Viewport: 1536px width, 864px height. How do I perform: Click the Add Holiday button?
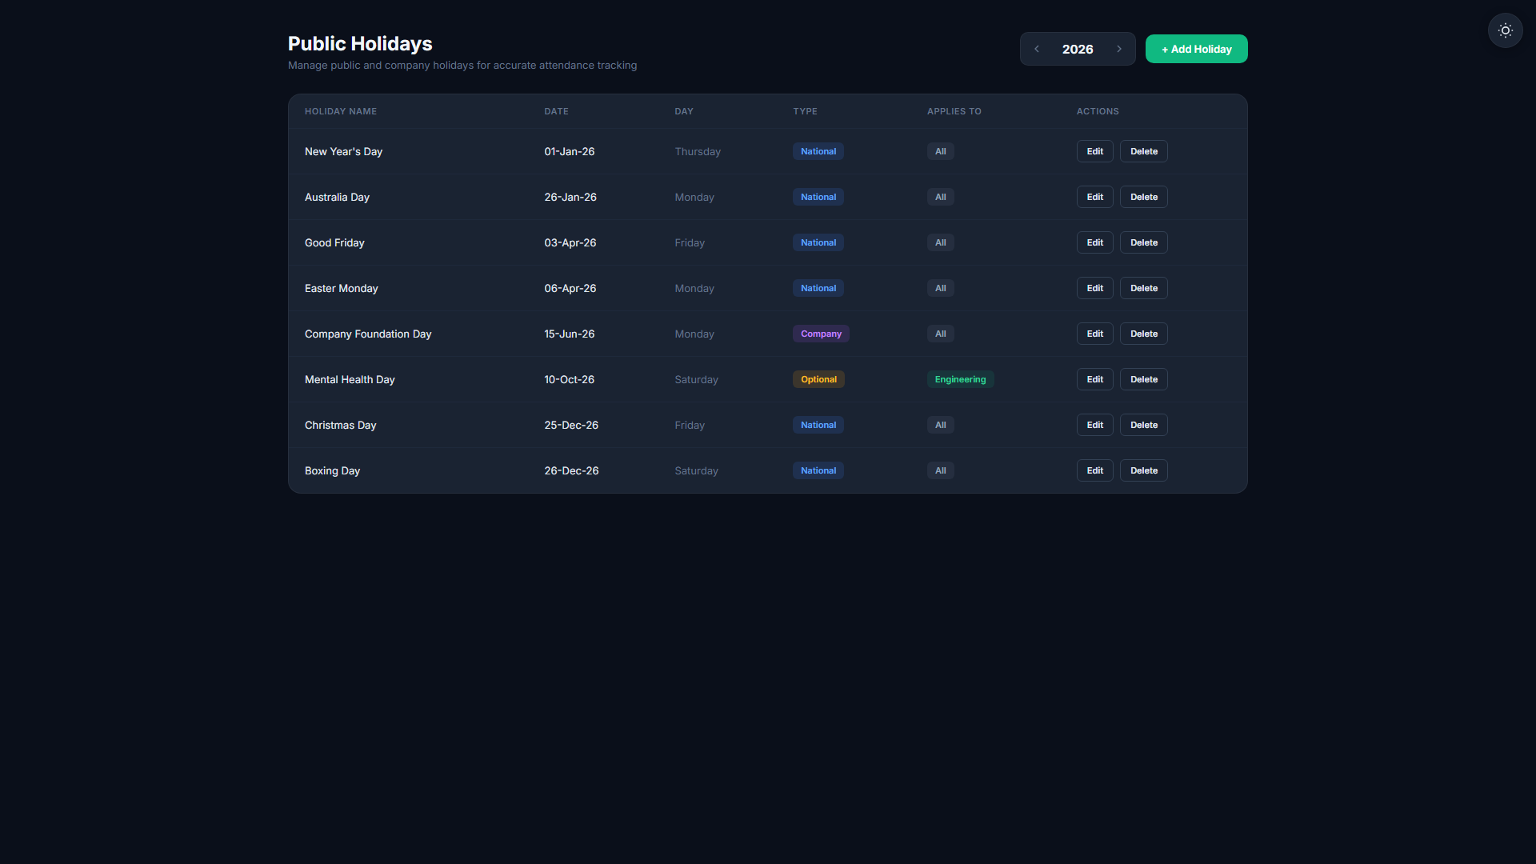[x=1196, y=49]
